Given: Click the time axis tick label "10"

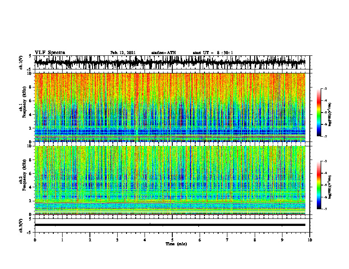Looking at the screenshot, I should click(310, 240).
